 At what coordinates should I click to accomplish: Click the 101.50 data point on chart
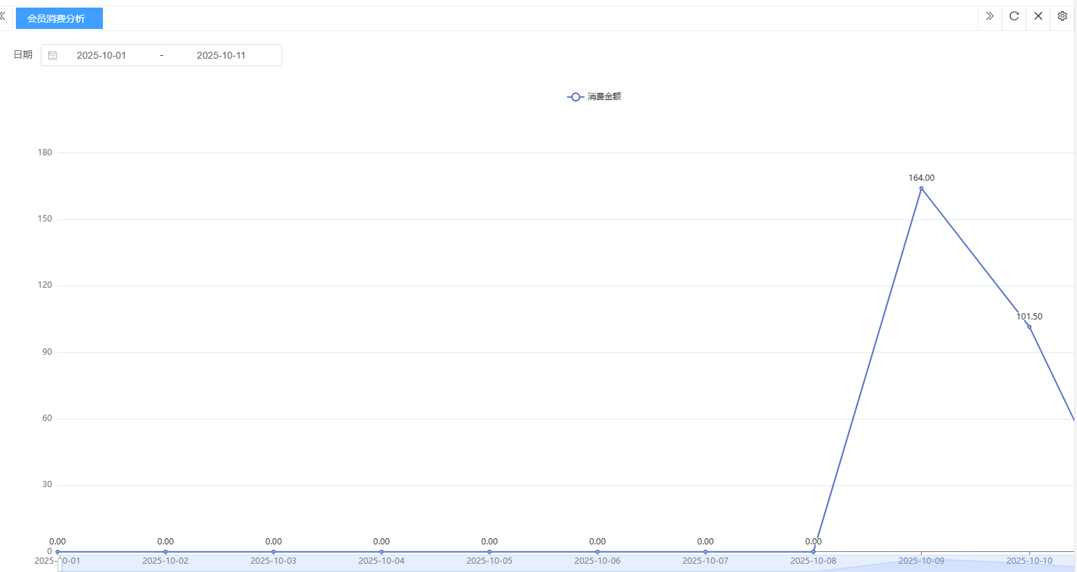pos(1029,327)
